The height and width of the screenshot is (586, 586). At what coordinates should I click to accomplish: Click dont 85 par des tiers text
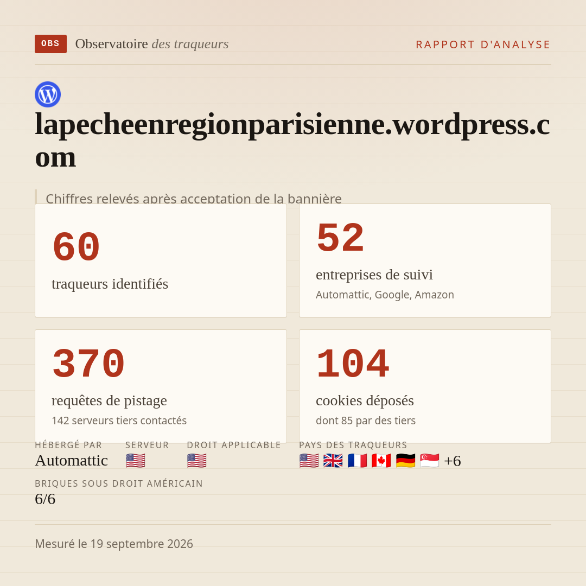[x=366, y=421]
